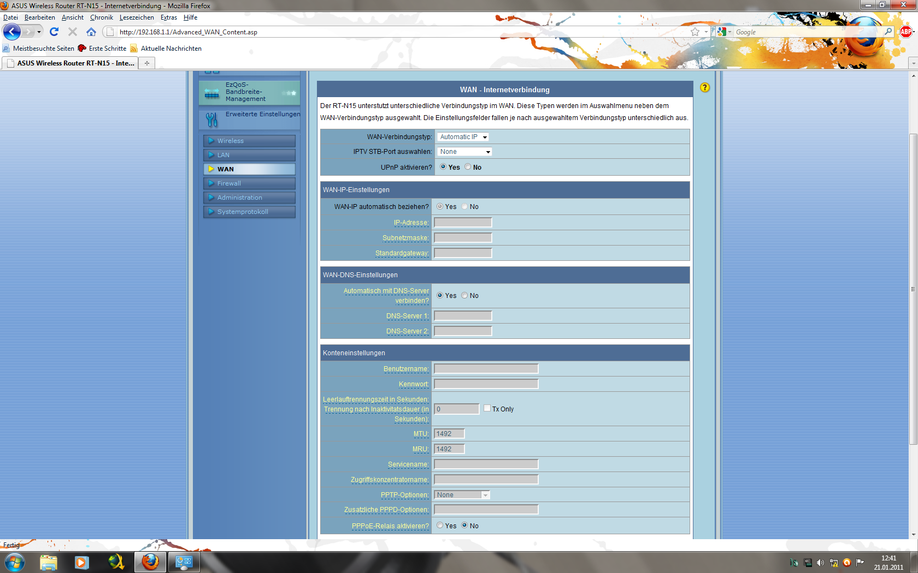Open the Adblock Plus ABP icon
Screen dimensions: 918x573
(905, 32)
